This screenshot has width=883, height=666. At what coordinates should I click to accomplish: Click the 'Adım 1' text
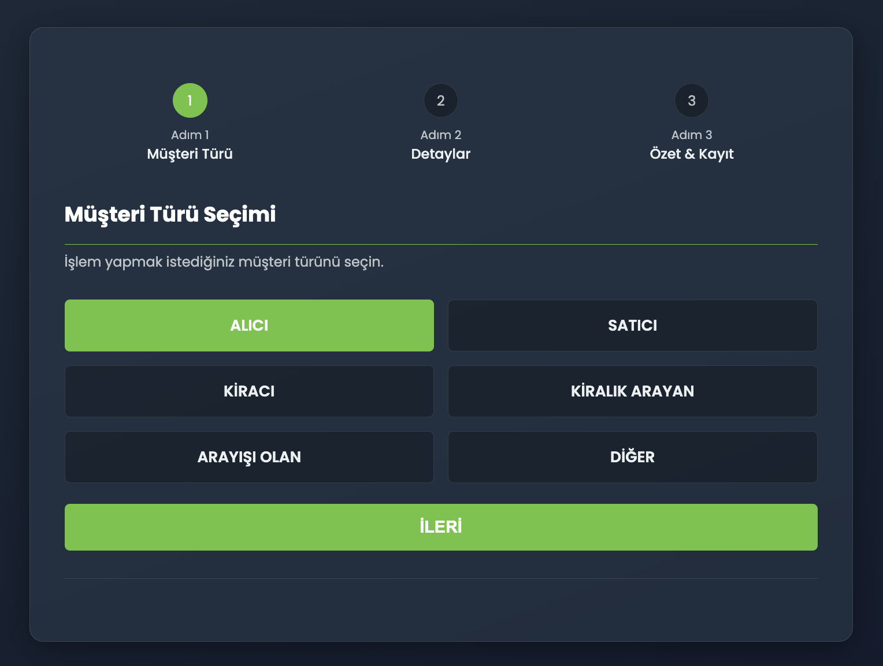[x=190, y=135]
